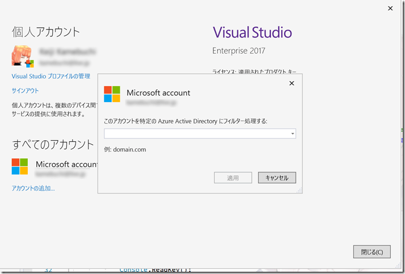Click the resize grip of the filter dialog
The width and height of the screenshot is (405, 274).
tap(299, 191)
